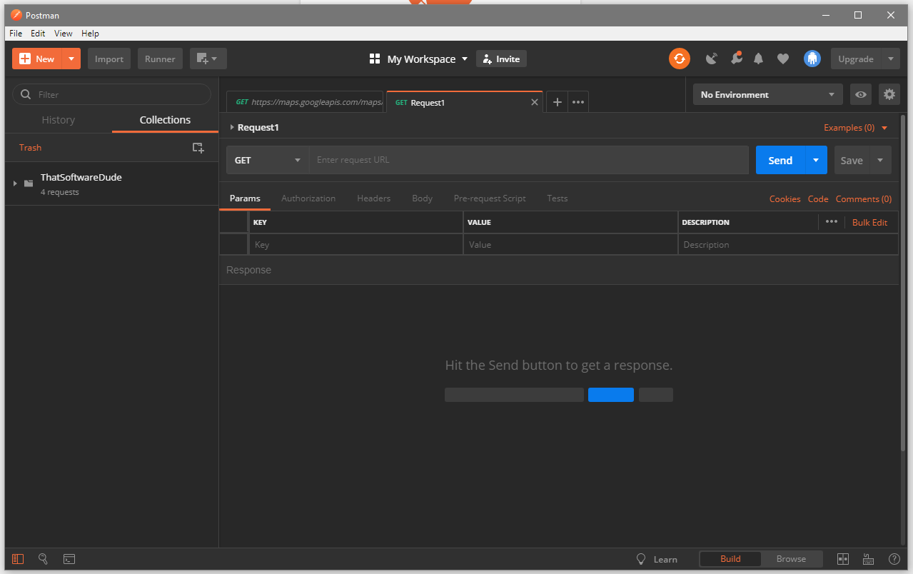Open the user avatar menu

pos(812,59)
